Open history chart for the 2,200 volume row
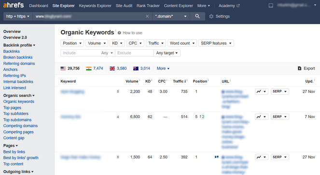 [x=262, y=91]
